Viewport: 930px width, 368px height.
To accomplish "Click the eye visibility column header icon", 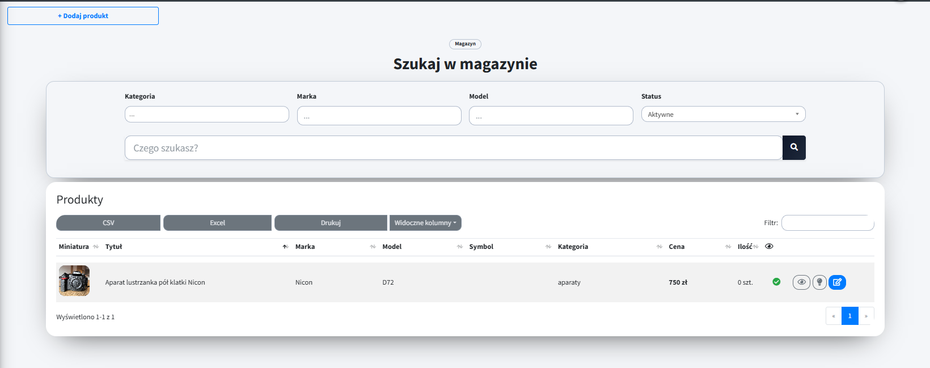I will click(x=769, y=246).
